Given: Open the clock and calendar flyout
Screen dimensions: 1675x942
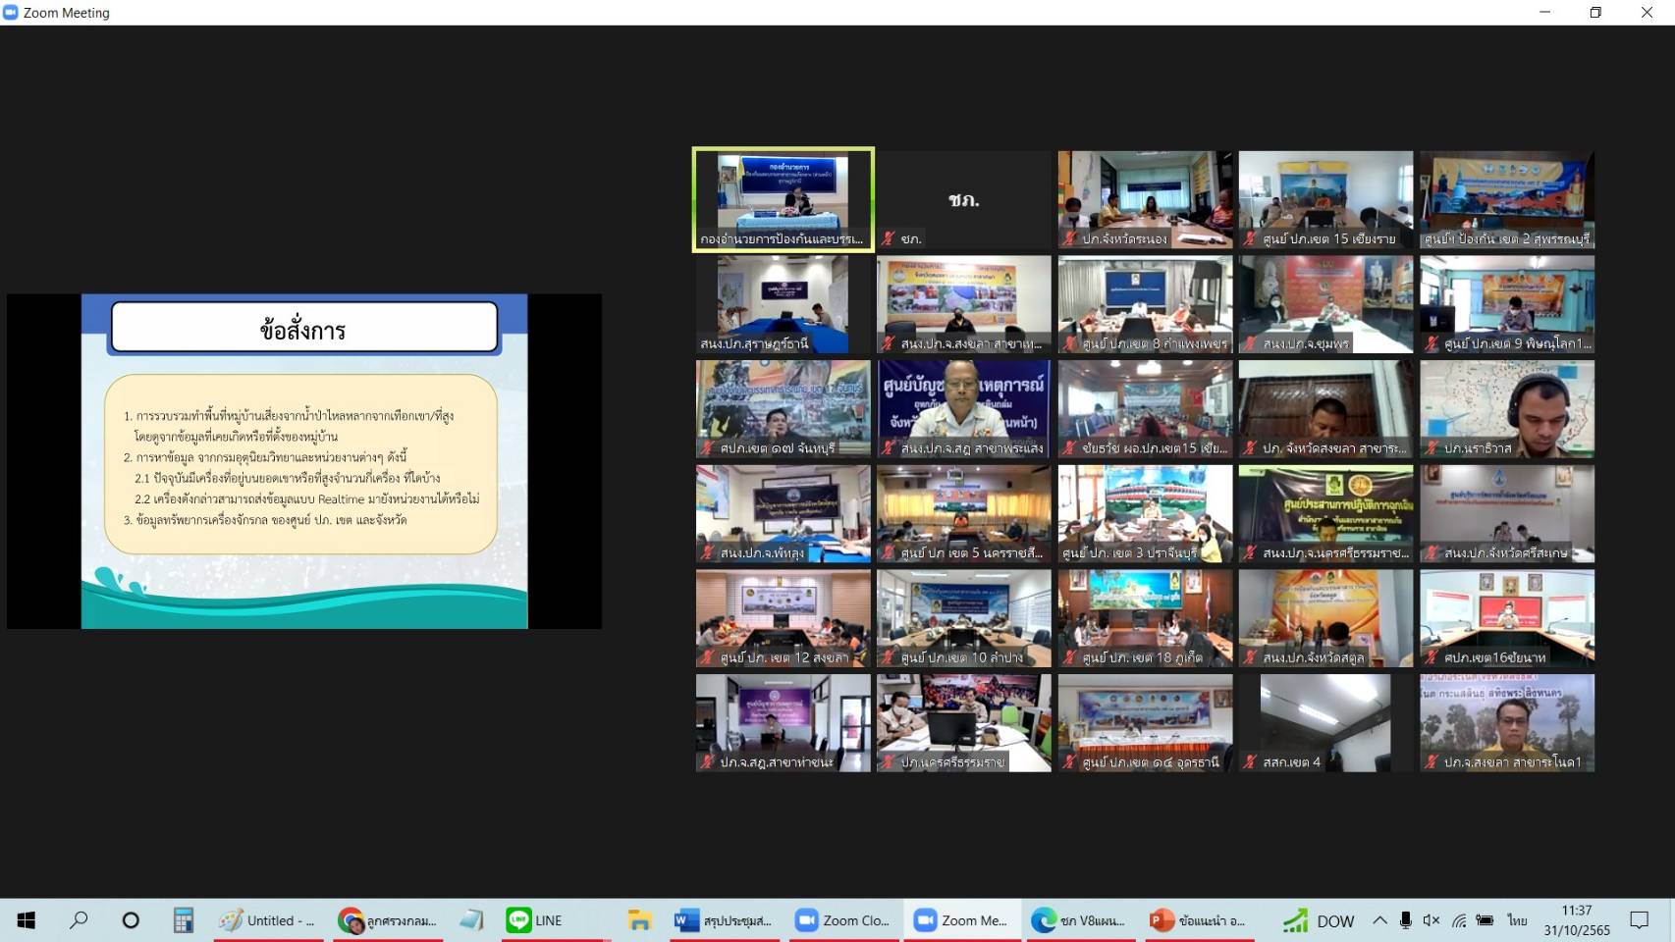Looking at the screenshot, I should 1576,920.
